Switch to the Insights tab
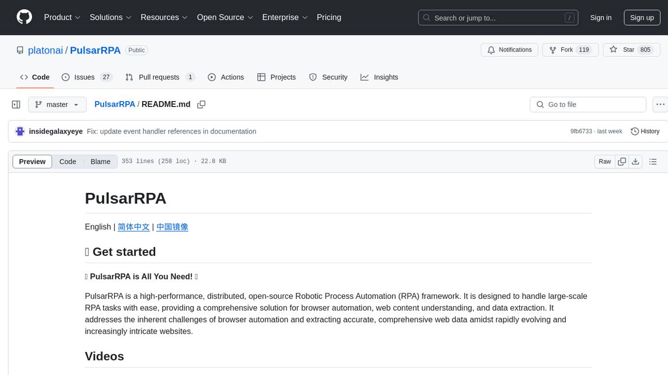668x375 pixels. click(379, 77)
